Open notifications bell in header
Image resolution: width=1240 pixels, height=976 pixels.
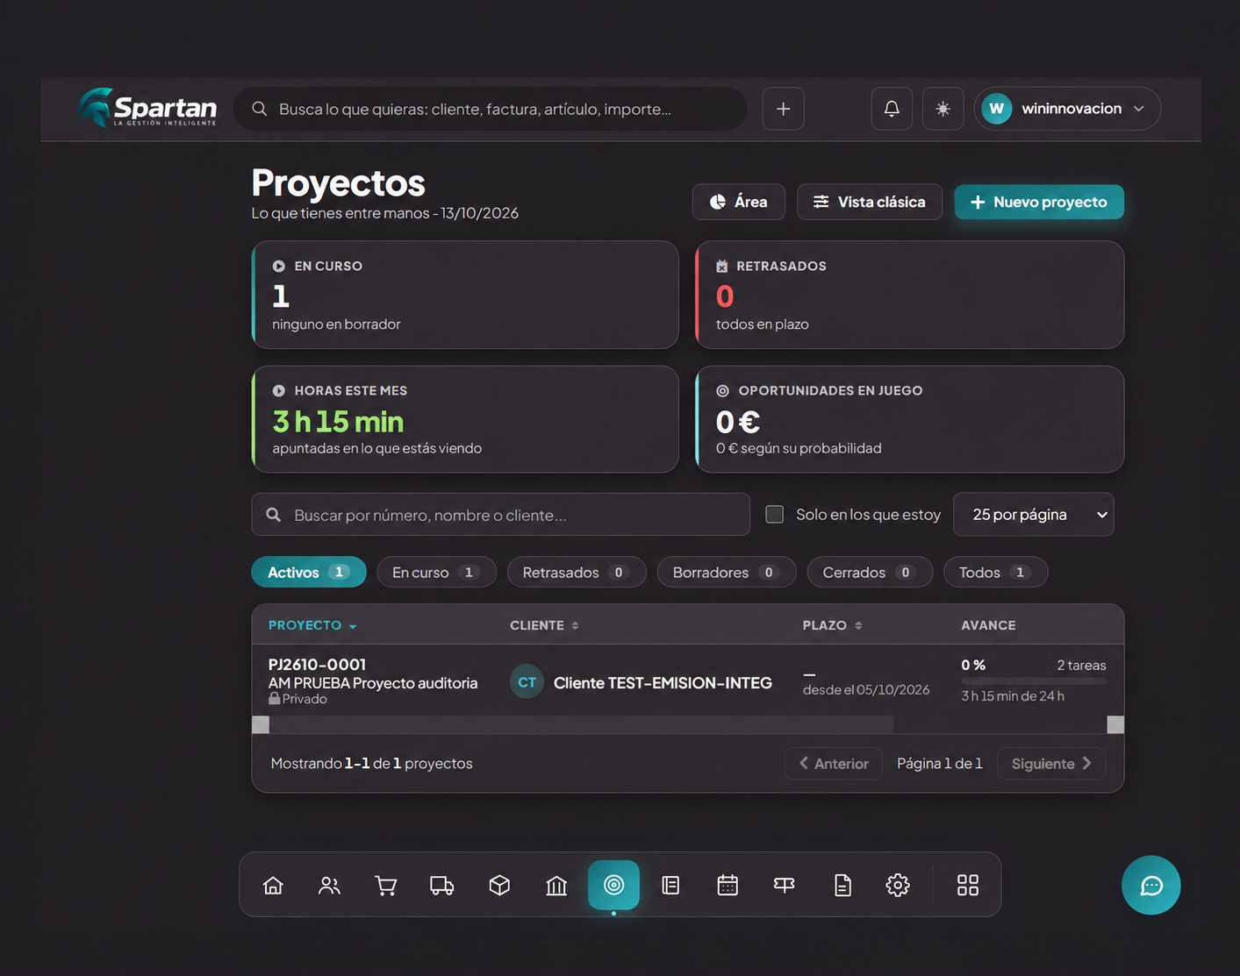892,109
